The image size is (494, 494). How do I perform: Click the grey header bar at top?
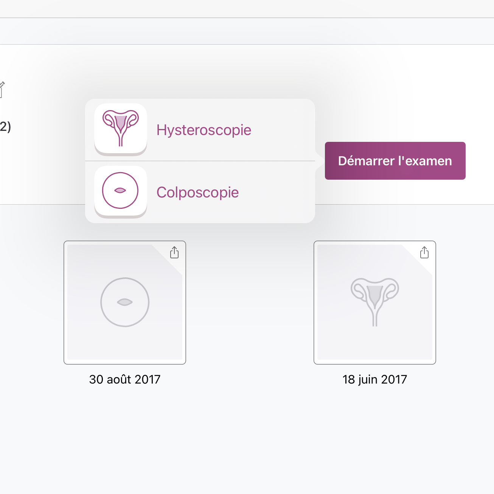[x=247, y=31]
